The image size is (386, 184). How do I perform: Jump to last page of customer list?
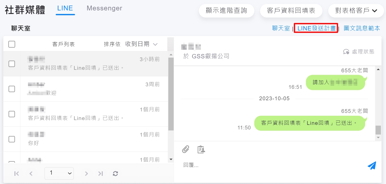click(101, 174)
